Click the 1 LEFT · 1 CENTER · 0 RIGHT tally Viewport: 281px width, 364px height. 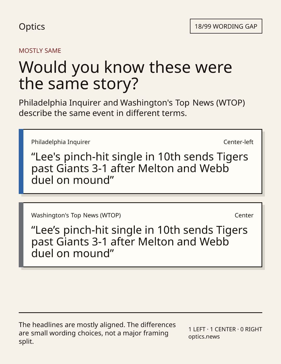(225, 329)
